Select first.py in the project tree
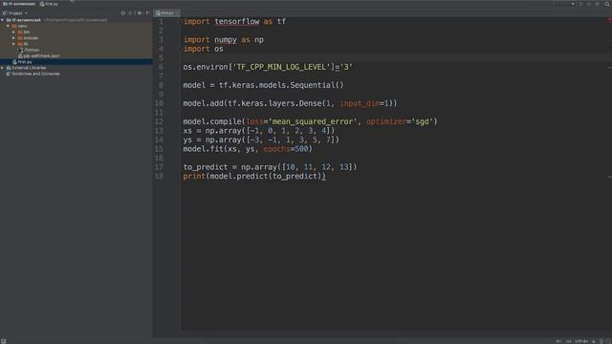Viewport: 612px width, 344px height. [x=23, y=62]
